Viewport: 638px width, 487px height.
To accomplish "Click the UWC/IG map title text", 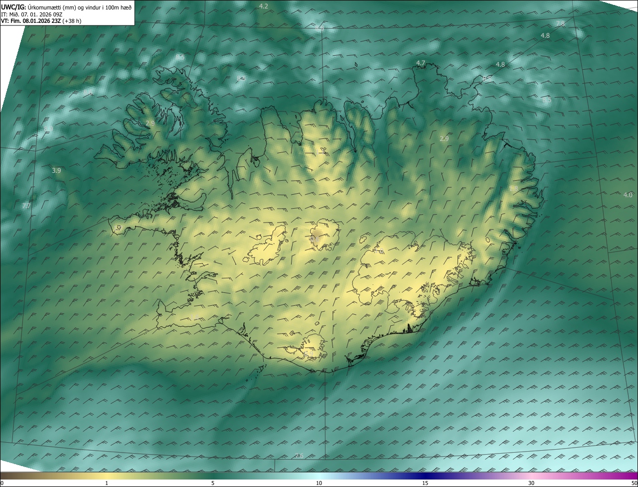I will (66, 6).
